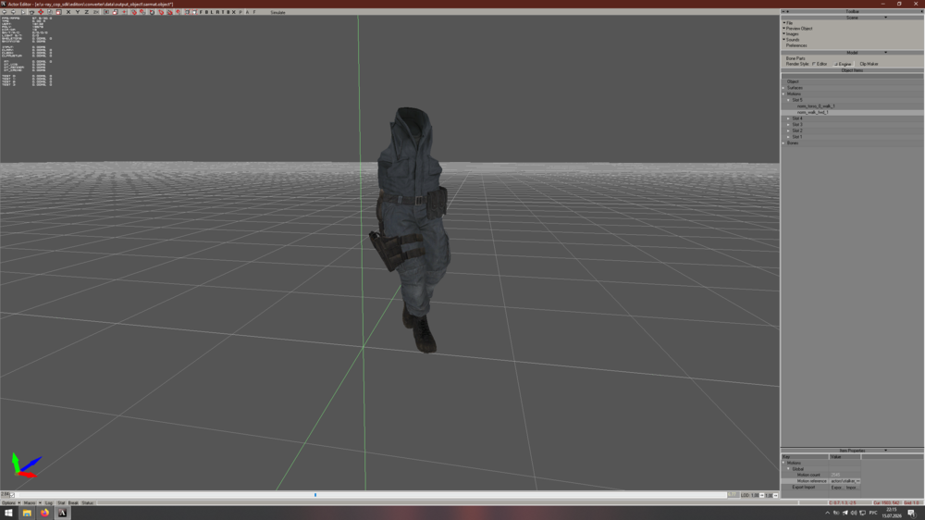Expand the Surfaces tree node
Image resolution: width=925 pixels, height=520 pixels.
coord(784,87)
